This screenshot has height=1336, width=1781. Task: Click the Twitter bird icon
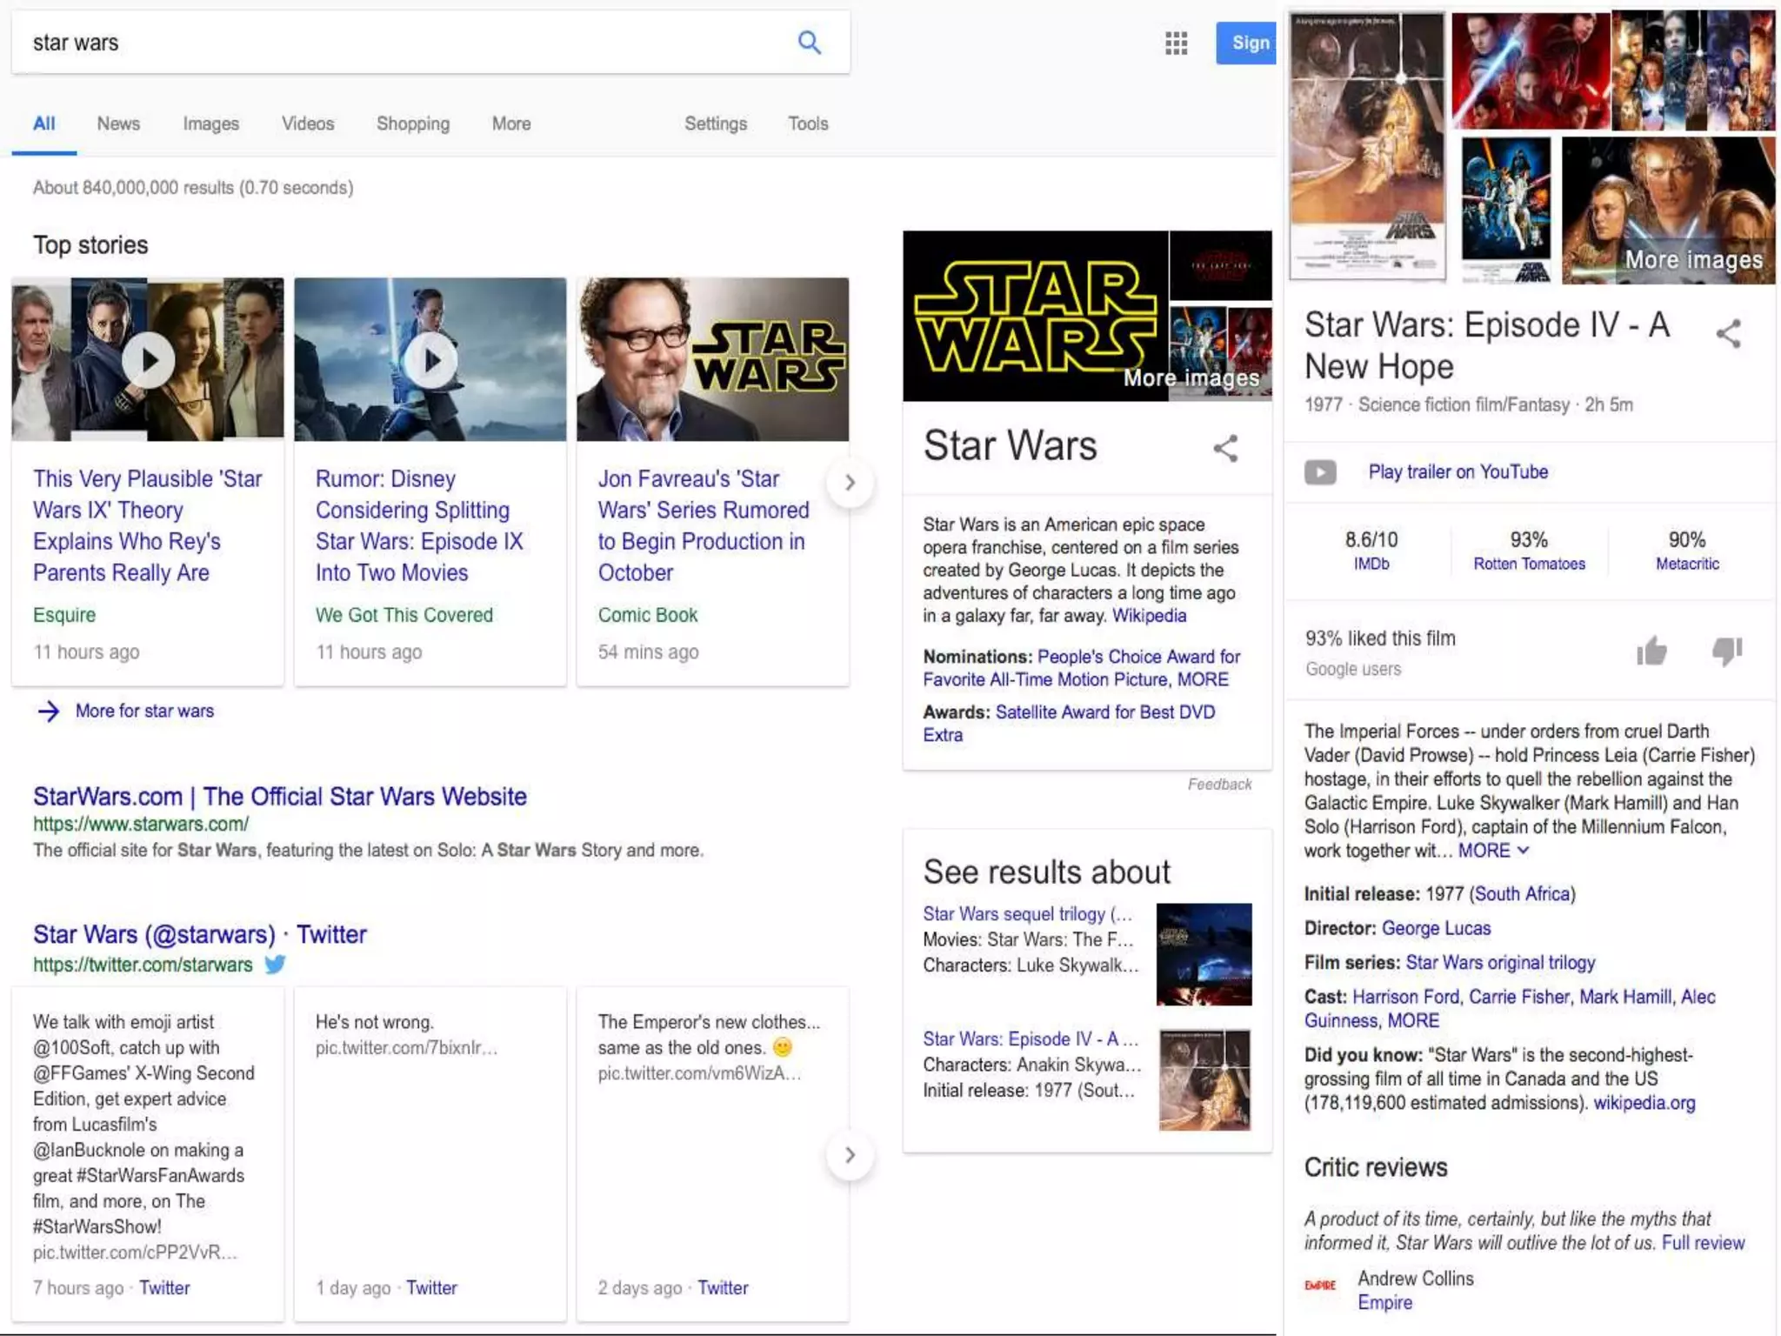pos(275,964)
